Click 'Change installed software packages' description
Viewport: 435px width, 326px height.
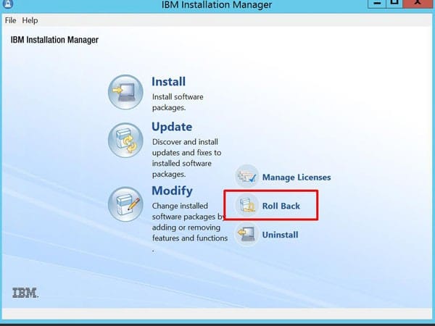(x=190, y=228)
